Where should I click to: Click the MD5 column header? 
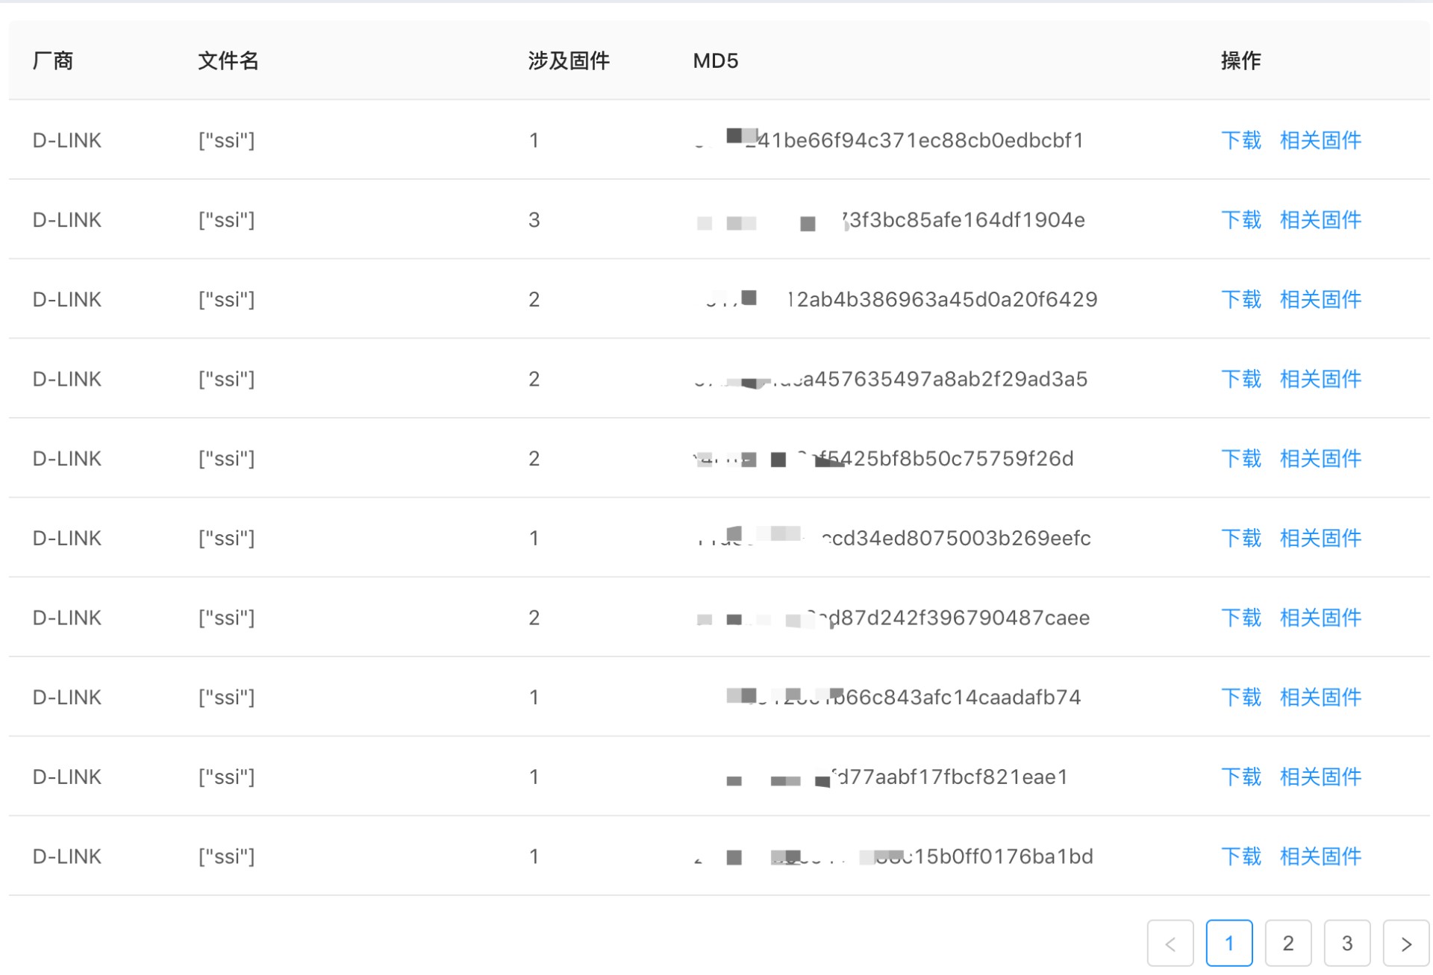(715, 61)
